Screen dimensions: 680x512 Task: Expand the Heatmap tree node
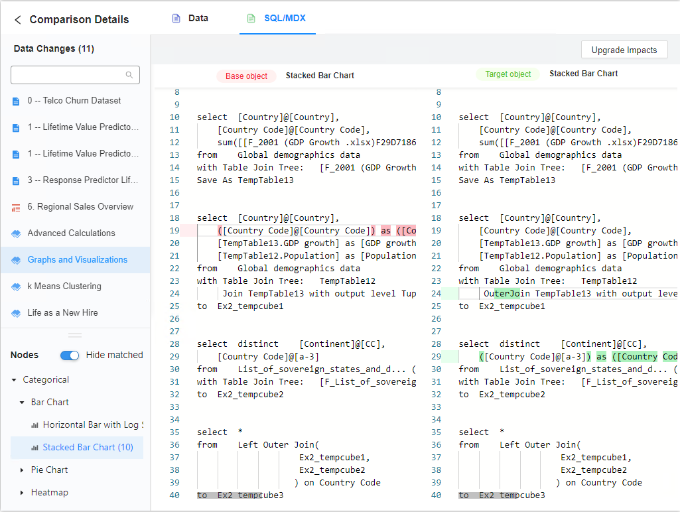23,493
